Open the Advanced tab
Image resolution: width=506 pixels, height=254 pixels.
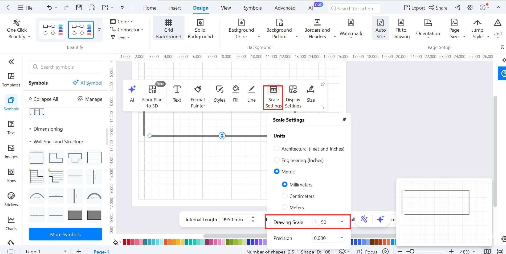tap(285, 8)
